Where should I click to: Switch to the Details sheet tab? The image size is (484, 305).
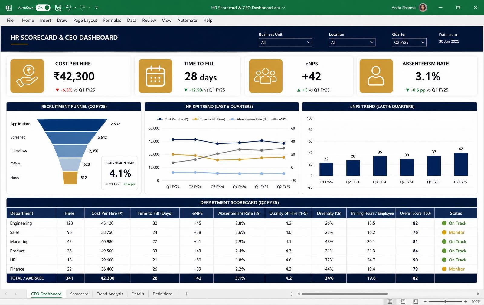138,294
